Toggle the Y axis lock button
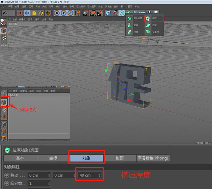 point(64,13)
